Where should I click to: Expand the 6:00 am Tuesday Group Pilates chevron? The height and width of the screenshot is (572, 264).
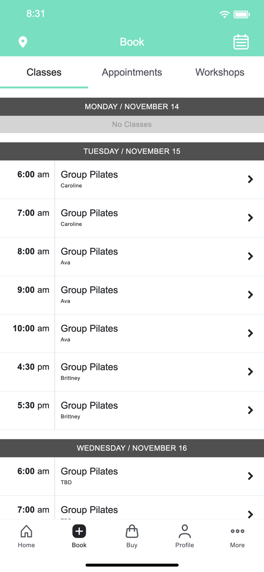pos(250,179)
